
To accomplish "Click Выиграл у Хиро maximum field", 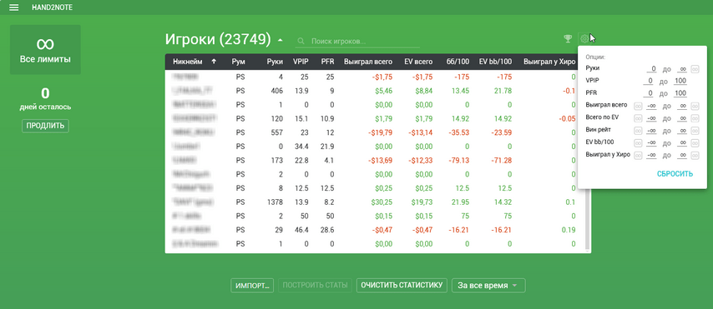I will pos(681,155).
